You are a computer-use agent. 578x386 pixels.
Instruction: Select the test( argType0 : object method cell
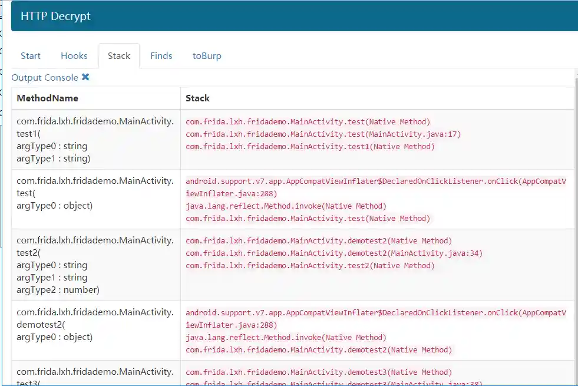click(95, 193)
